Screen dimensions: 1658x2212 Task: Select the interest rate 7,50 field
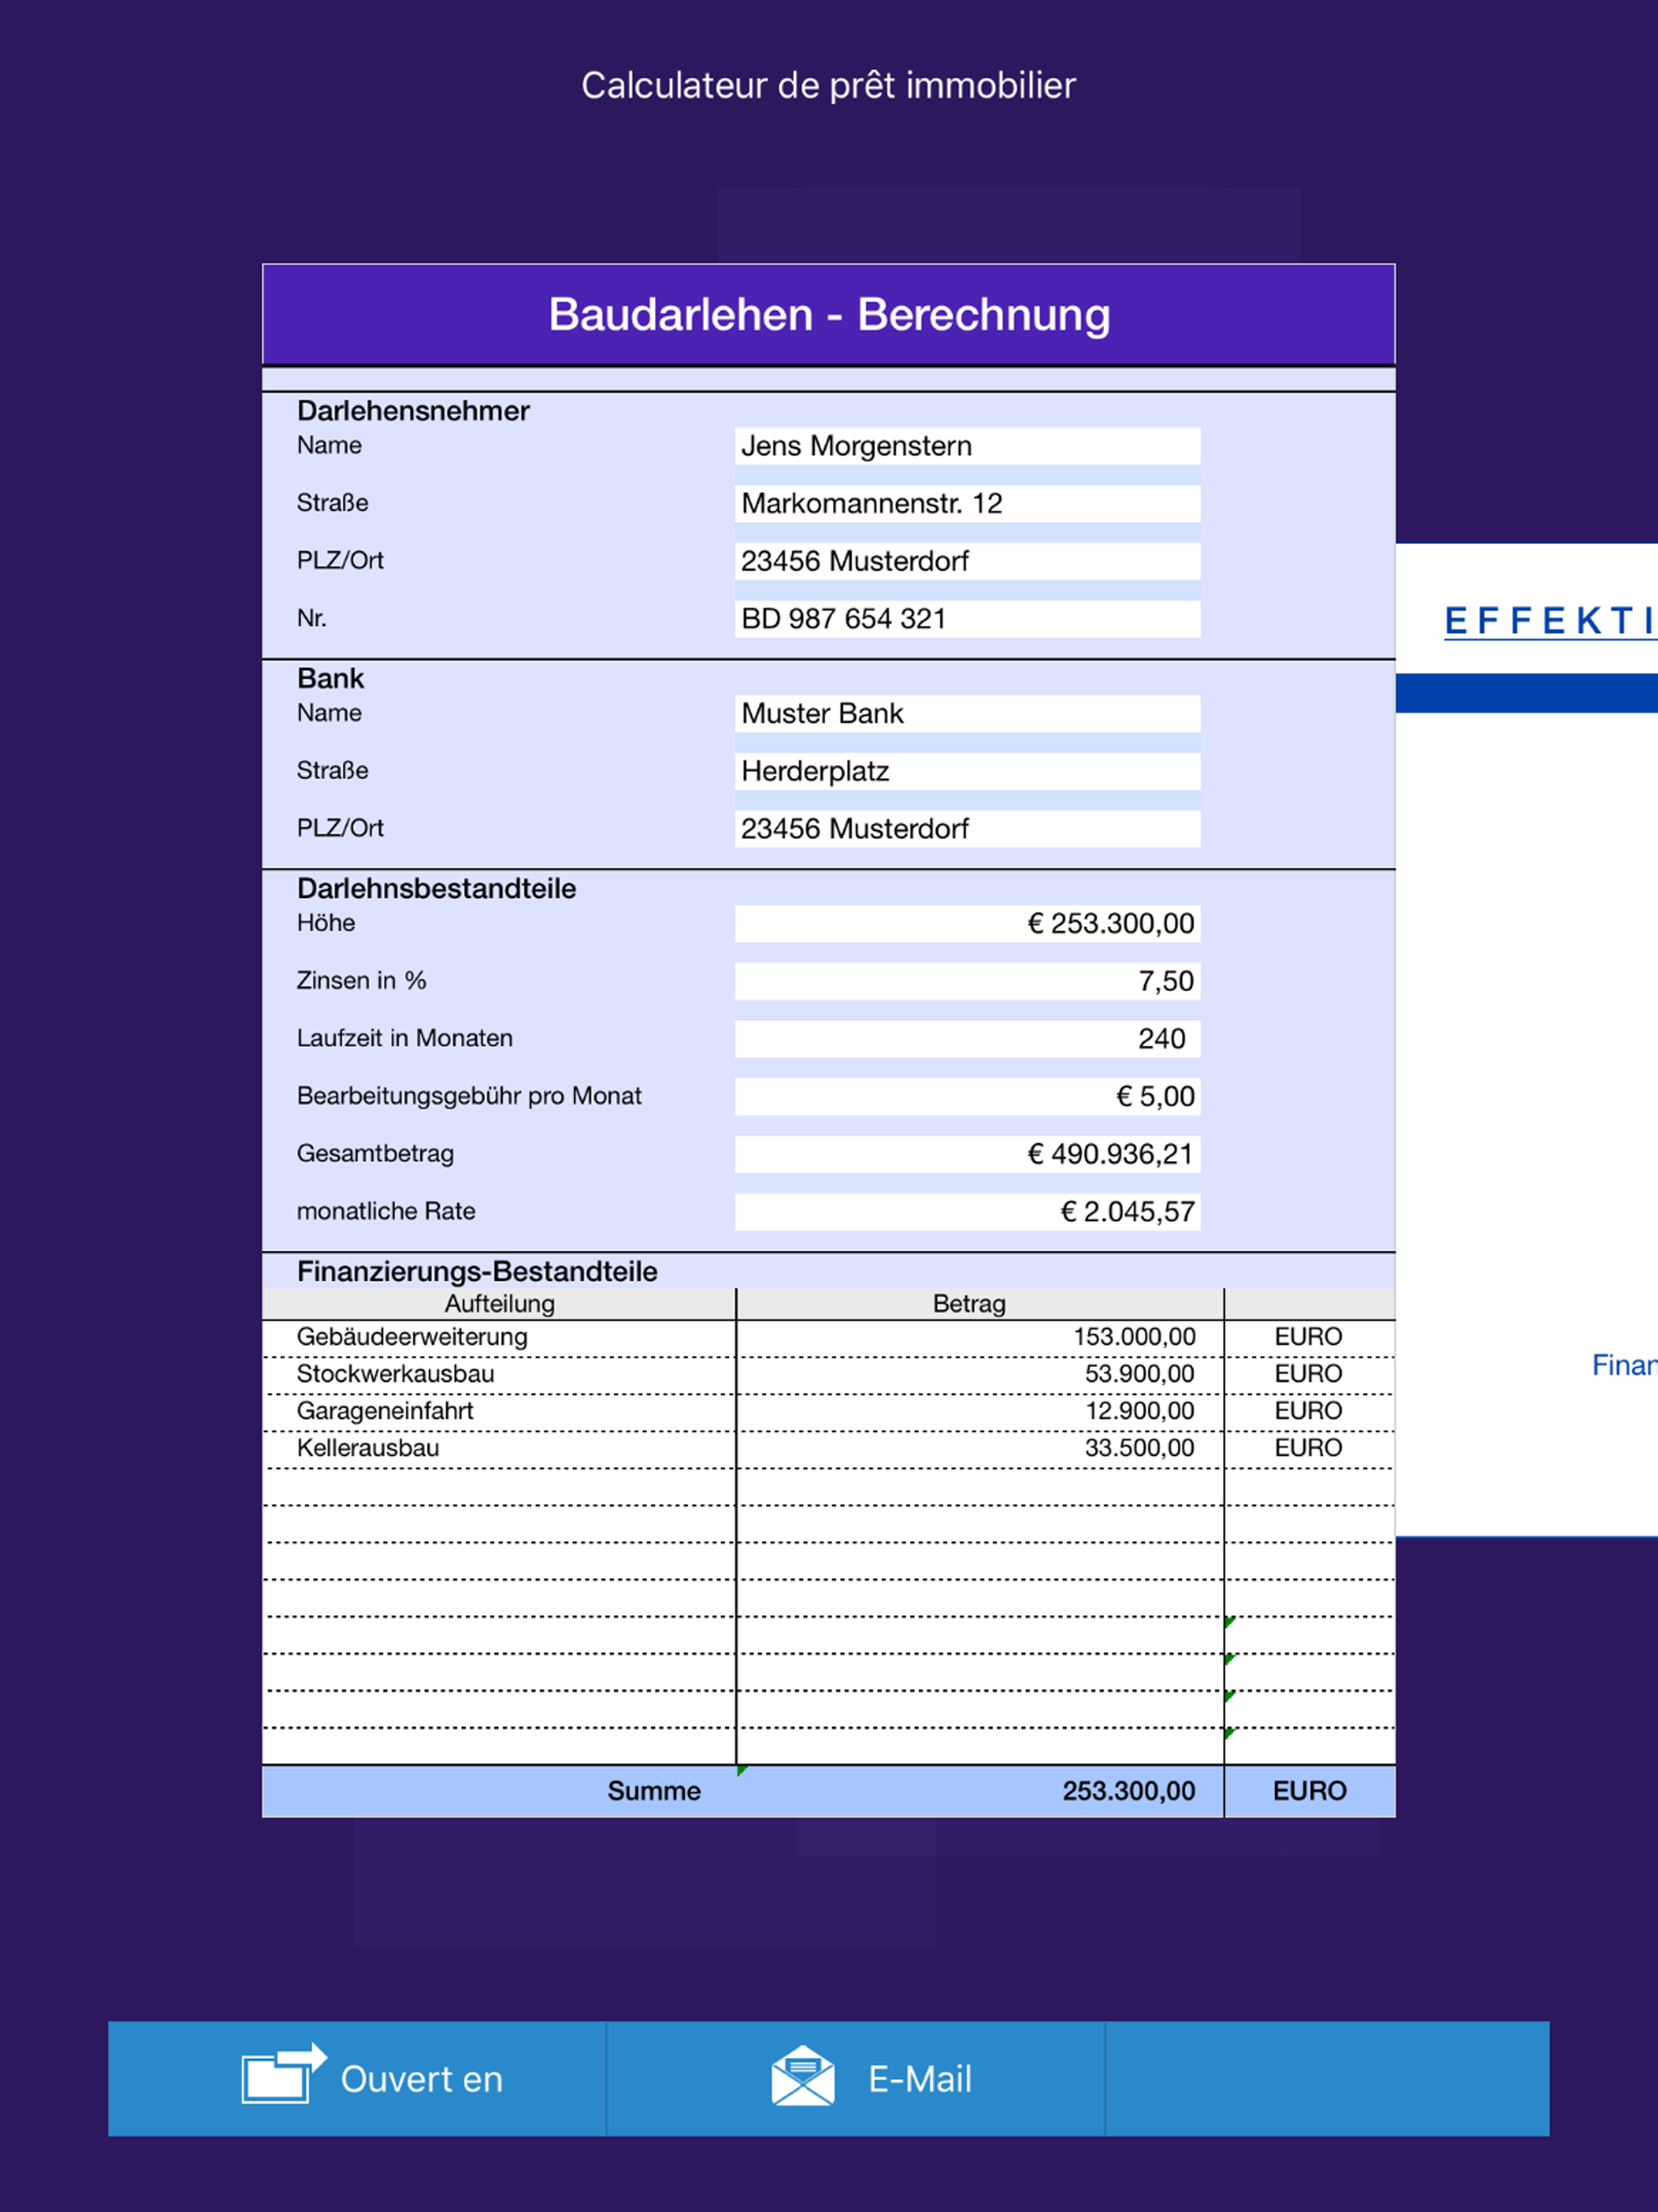[x=966, y=981]
